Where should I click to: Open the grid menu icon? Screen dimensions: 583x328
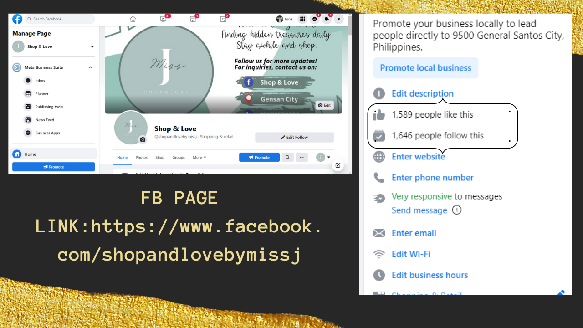(x=302, y=19)
